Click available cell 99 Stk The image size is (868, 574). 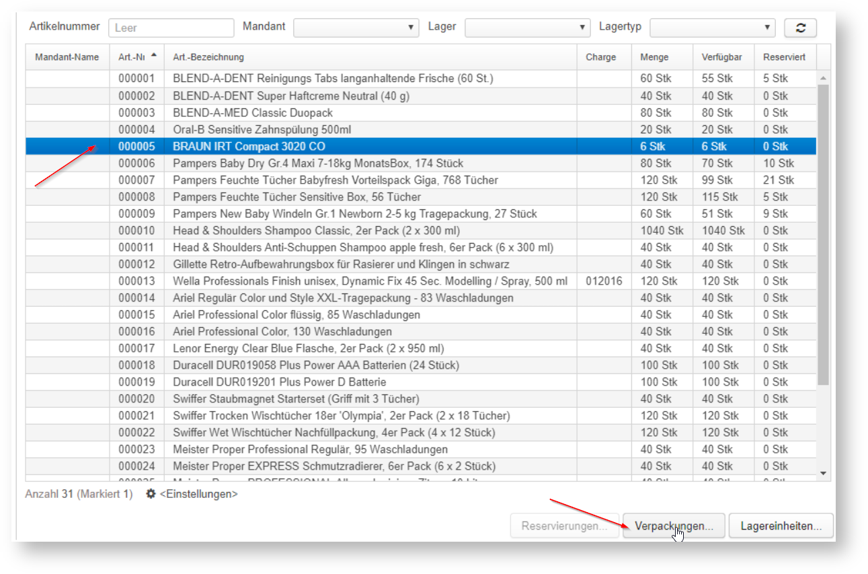click(x=717, y=180)
